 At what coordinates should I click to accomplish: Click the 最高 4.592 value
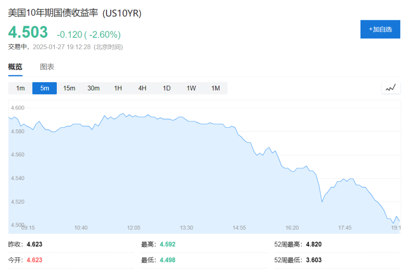pyautogui.click(x=167, y=244)
